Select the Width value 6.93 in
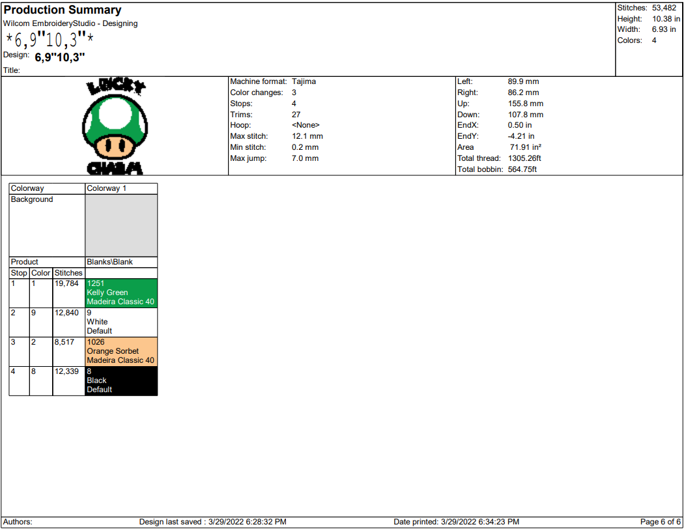This screenshot has width=686, height=529. pyautogui.click(x=664, y=29)
